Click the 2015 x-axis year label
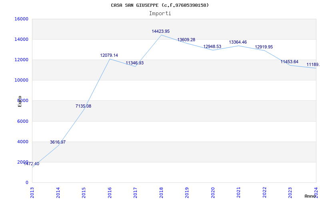Screen dimensions: 320x200 coord(84,193)
